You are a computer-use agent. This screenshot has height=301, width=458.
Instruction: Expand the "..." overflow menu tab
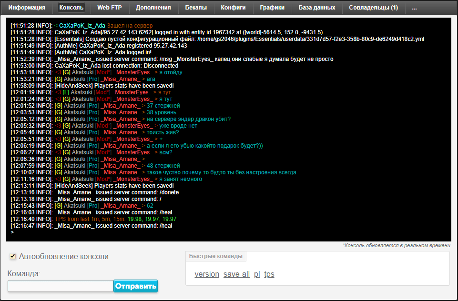click(414, 8)
